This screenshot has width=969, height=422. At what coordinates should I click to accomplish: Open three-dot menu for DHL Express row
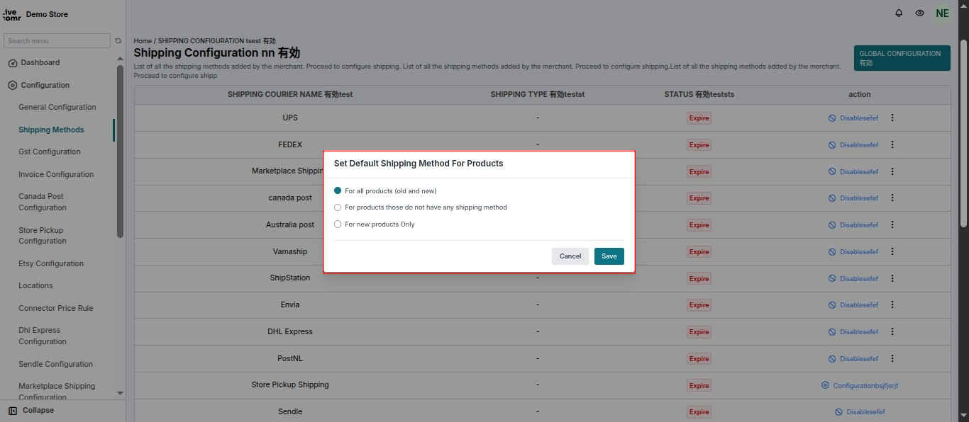click(x=892, y=331)
